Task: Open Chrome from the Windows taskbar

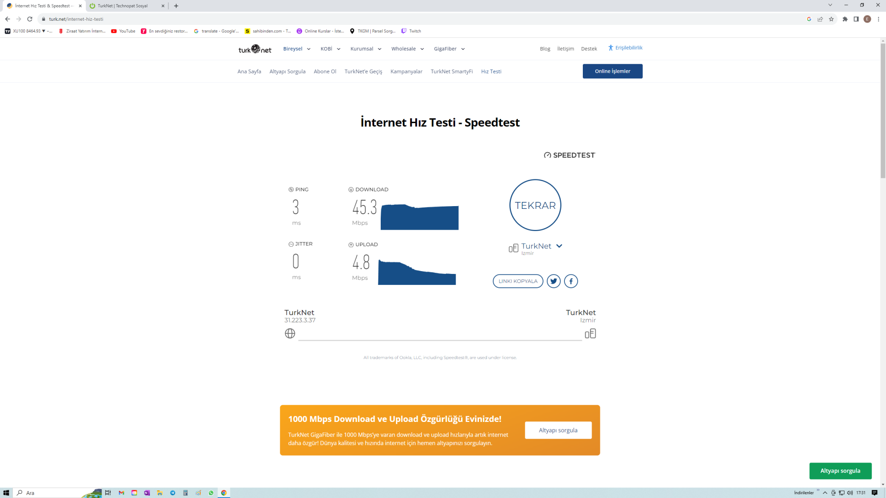Action: click(x=224, y=492)
